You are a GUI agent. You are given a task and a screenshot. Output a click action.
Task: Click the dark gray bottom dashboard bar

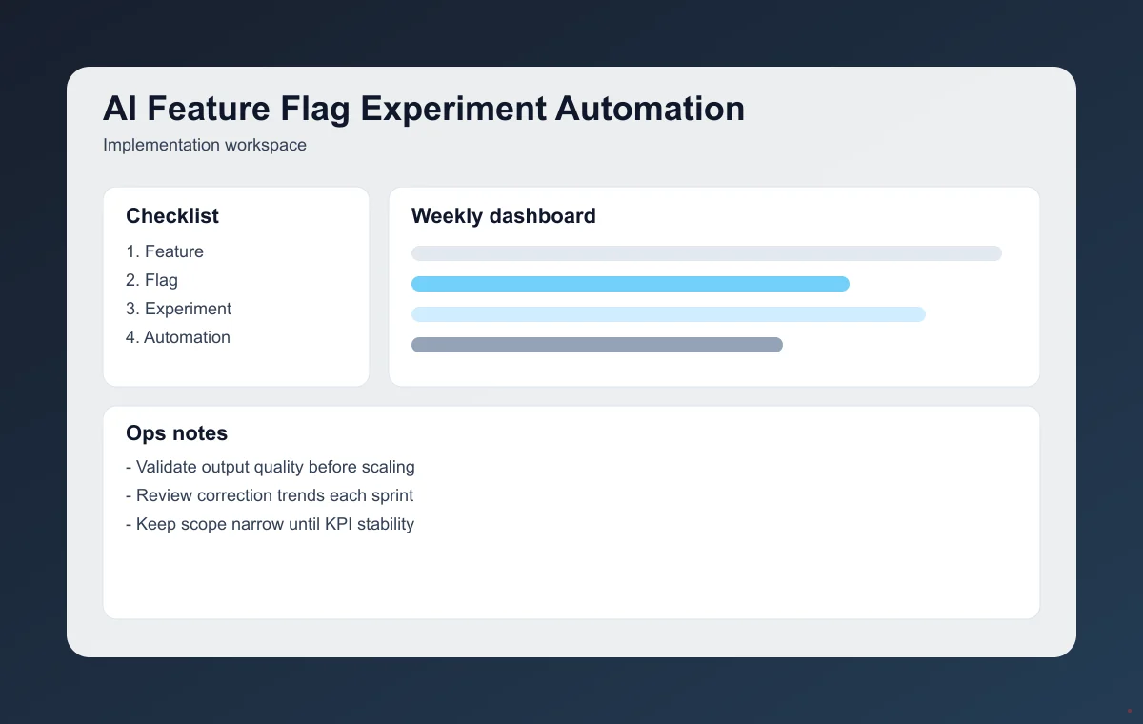[595, 344]
